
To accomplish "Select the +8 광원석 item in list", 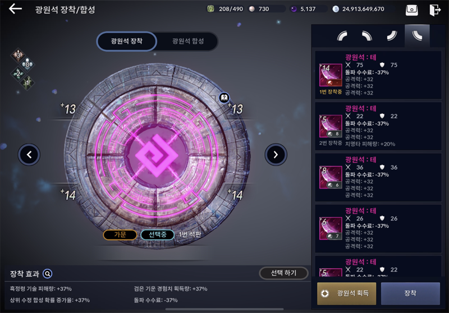I will point(378,177).
